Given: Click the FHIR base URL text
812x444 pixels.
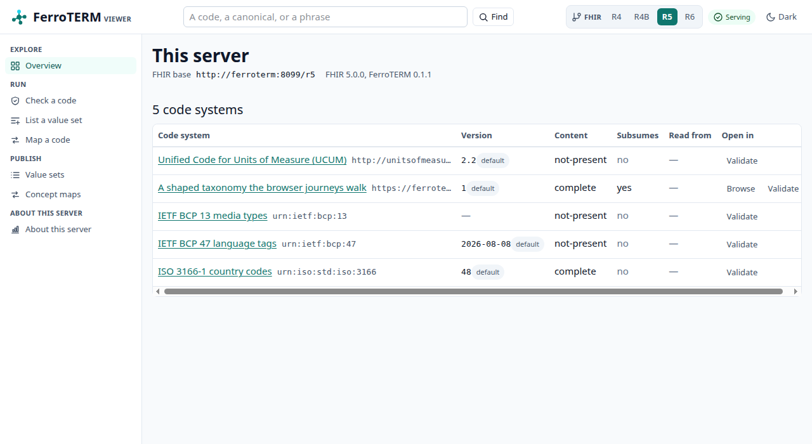Looking at the screenshot, I should pyautogui.click(x=256, y=75).
